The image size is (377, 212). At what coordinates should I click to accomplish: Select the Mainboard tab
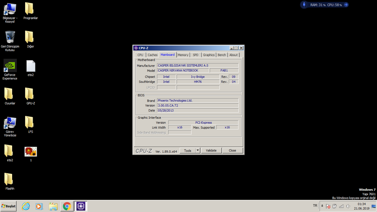click(168, 55)
